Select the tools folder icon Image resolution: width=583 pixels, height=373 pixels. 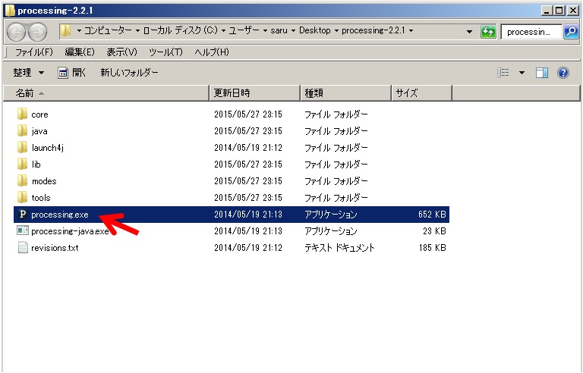(x=22, y=198)
